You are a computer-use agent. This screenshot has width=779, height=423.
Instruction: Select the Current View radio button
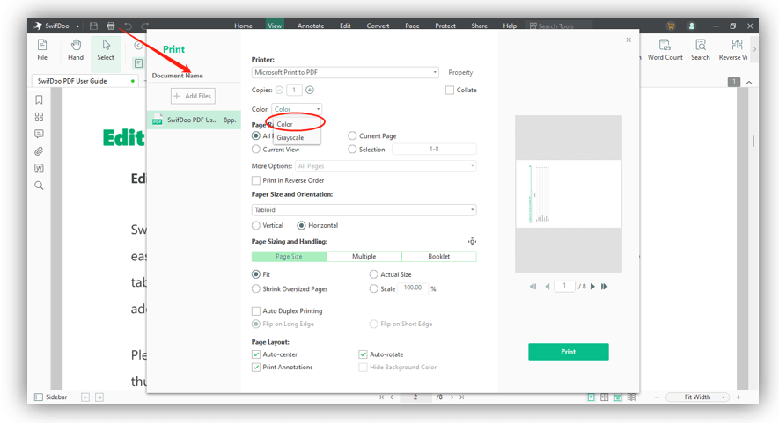point(256,149)
